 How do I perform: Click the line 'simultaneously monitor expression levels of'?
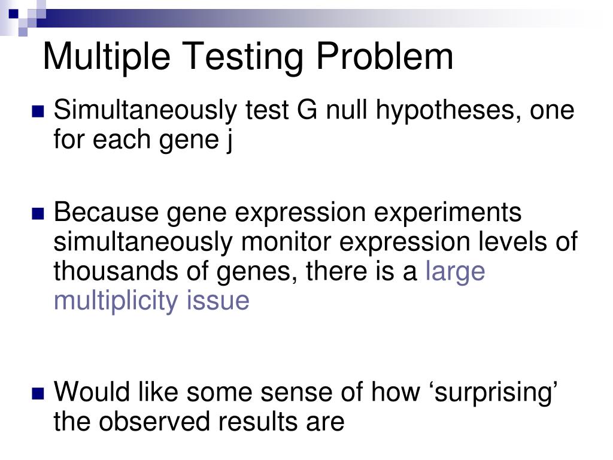tap(315, 242)
